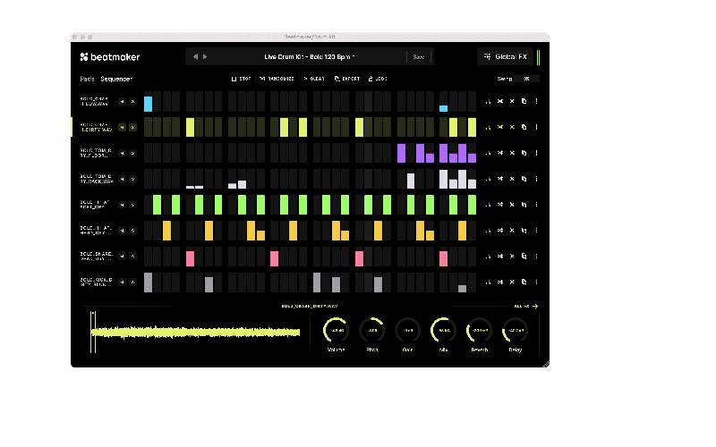Select the Sequencer tab

[116, 79]
